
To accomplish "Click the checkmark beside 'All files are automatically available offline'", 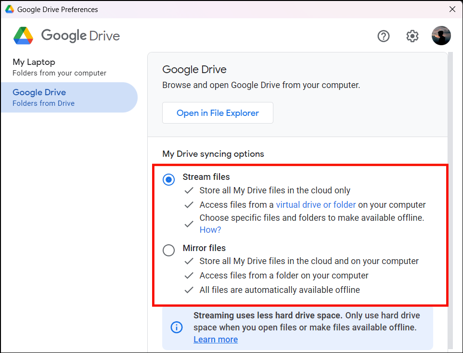I will click(x=189, y=290).
